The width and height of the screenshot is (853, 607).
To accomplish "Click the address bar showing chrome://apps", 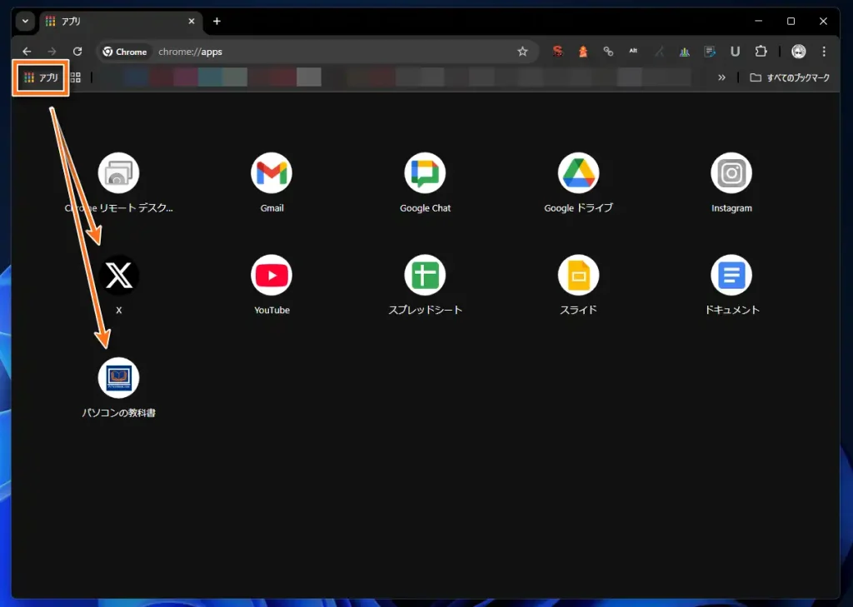I will click(x=333, y=52).
